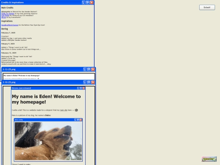220x165 pixels.
Task: Click the seeder badge button at the bottom right
Action: click(209, 159)
